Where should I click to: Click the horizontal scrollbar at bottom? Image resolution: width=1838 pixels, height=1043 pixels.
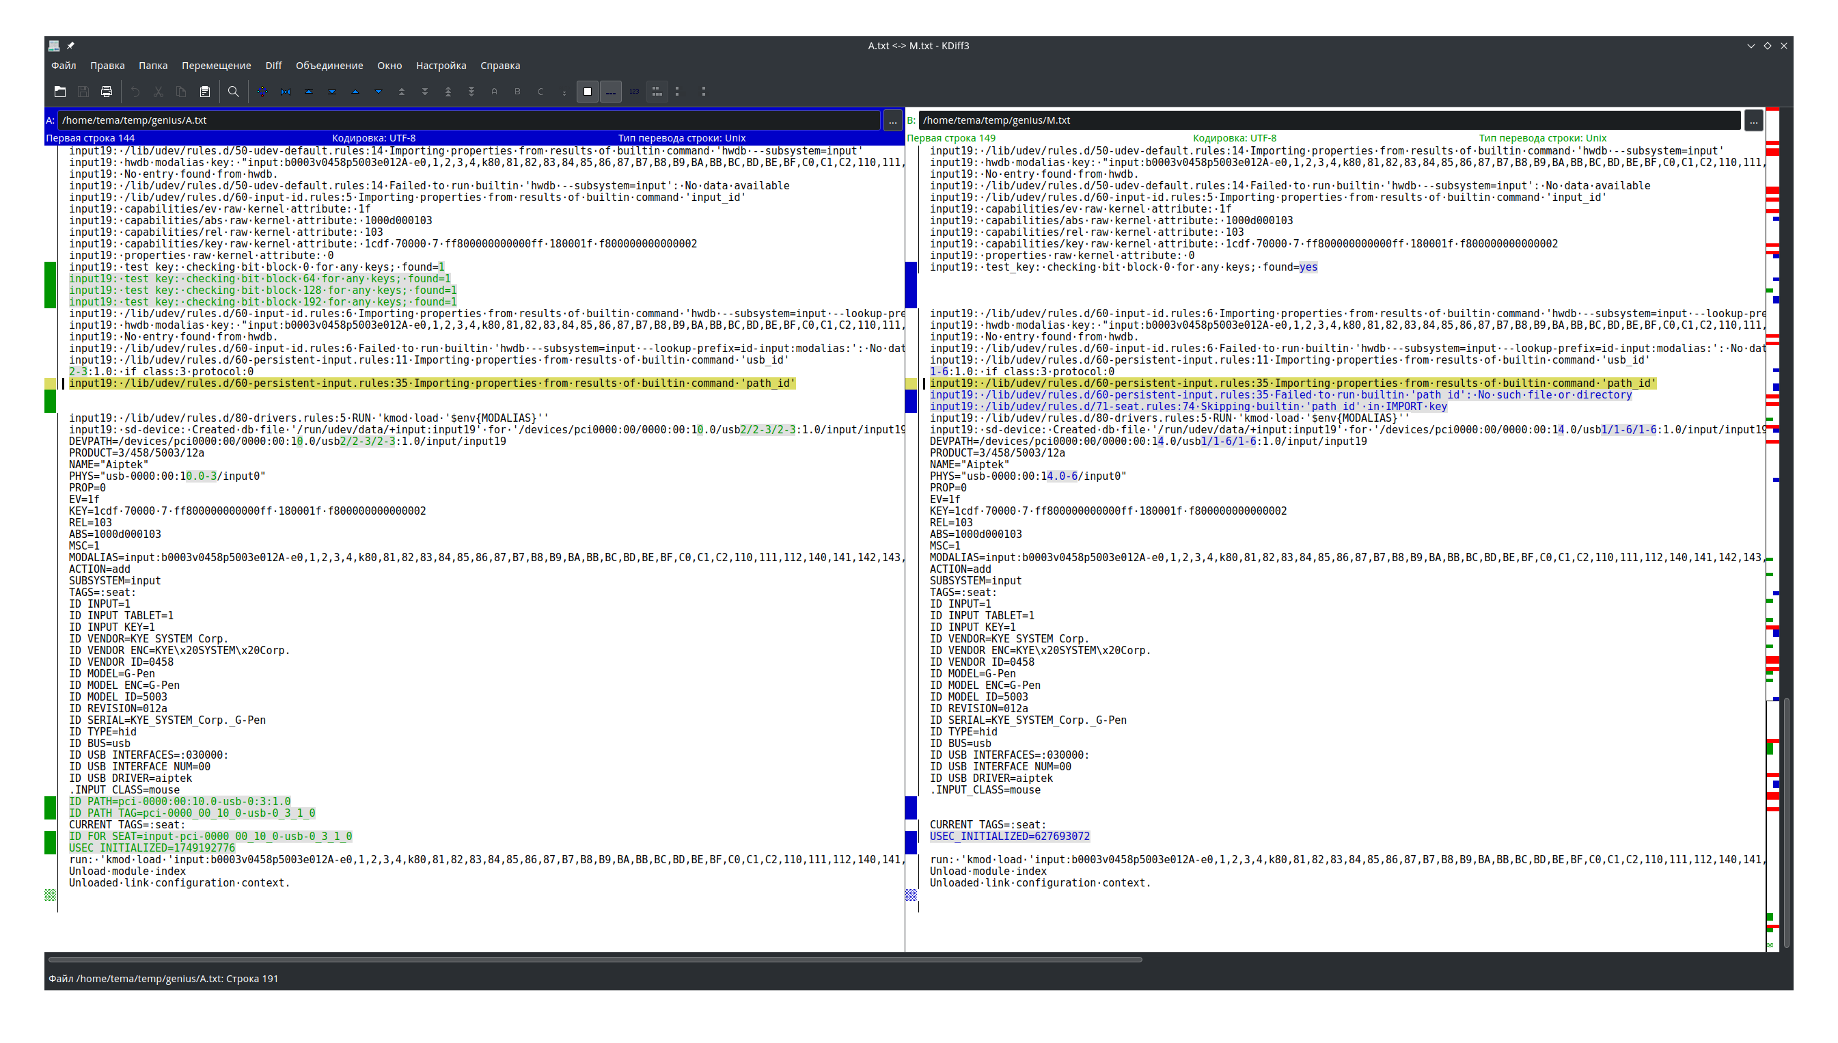pyautogui.click(x=594, y=959)
